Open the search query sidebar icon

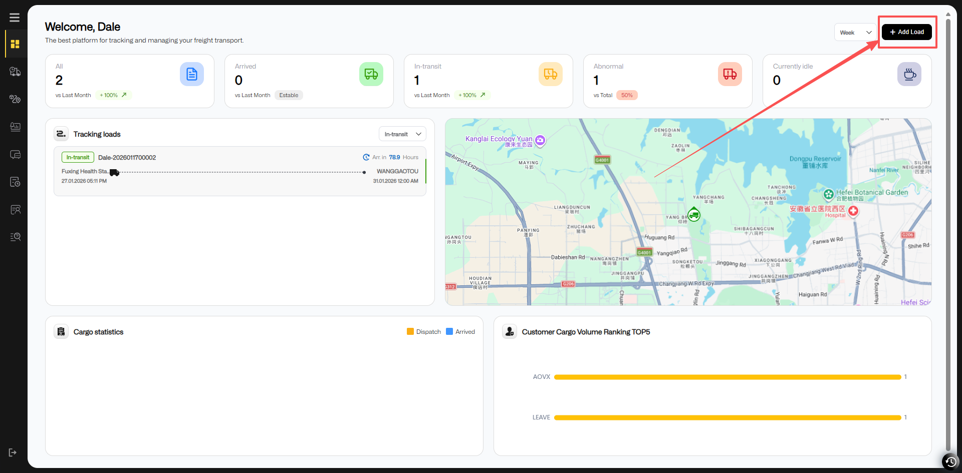[15, 237]
